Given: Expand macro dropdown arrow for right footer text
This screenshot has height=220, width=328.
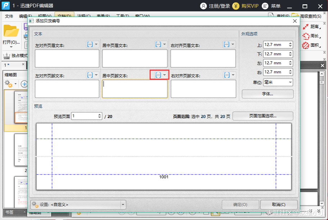Looking at the screenshot, I should pos(233,75).
